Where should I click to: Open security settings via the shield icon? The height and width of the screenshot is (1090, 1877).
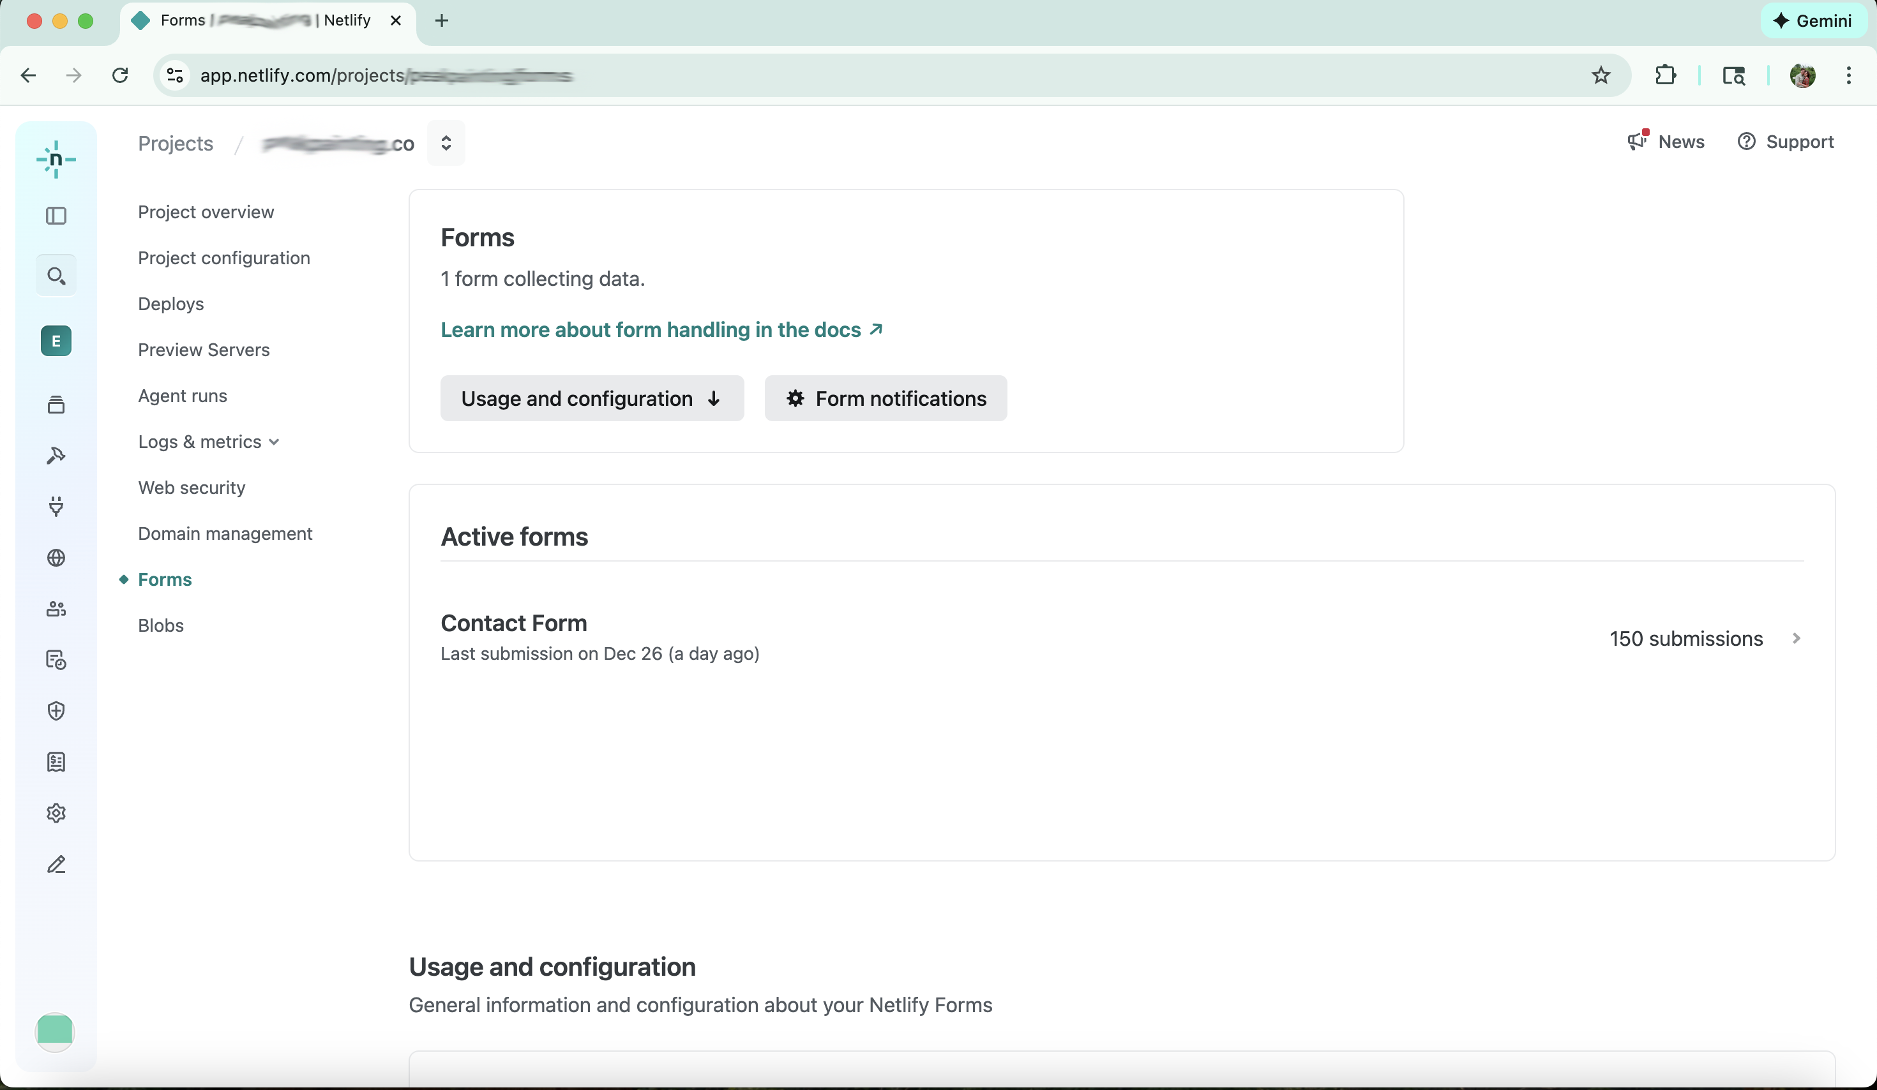pyautogui.click(x=56, y=711)
